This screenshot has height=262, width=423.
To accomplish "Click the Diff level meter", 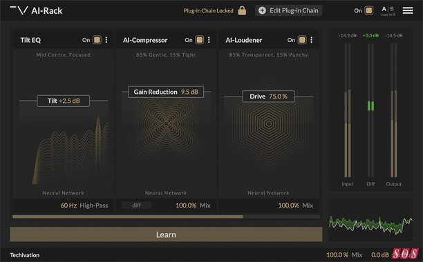I will click(370, 110).
